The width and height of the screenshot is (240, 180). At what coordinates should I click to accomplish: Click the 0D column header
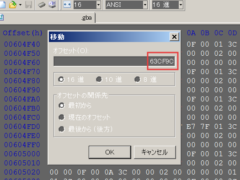click(232, 33)
